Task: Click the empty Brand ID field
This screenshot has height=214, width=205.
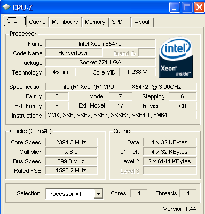Action: coord(147,53)
